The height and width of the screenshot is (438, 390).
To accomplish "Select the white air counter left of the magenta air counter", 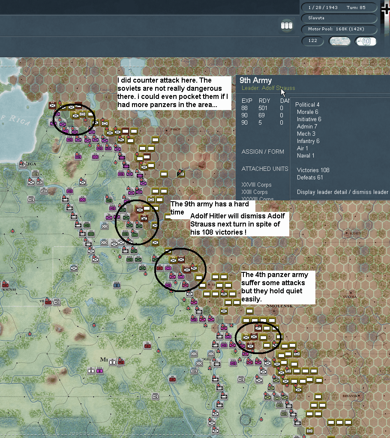I will 91,371.
